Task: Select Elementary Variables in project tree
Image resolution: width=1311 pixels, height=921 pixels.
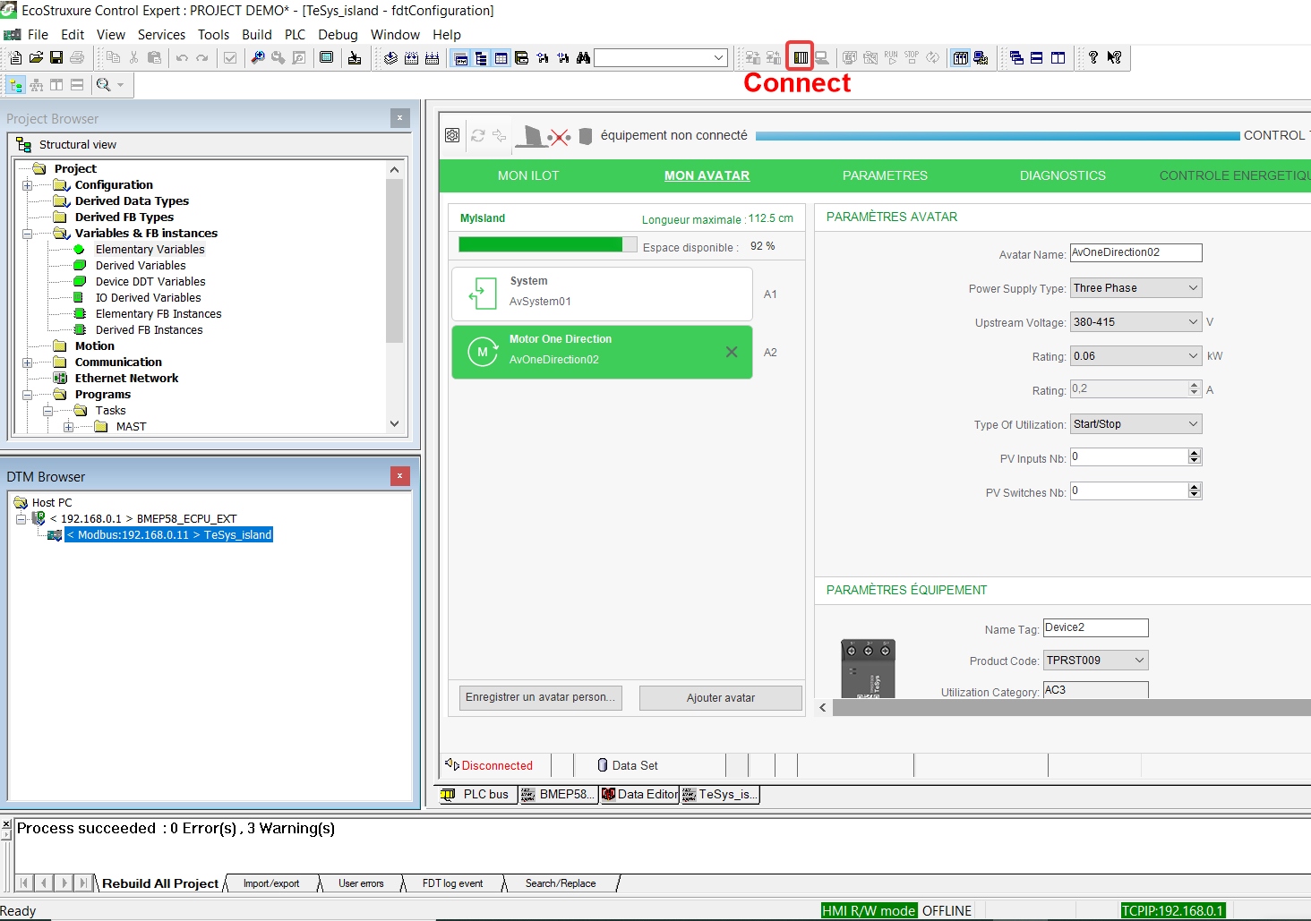Action: click(150, 250)
